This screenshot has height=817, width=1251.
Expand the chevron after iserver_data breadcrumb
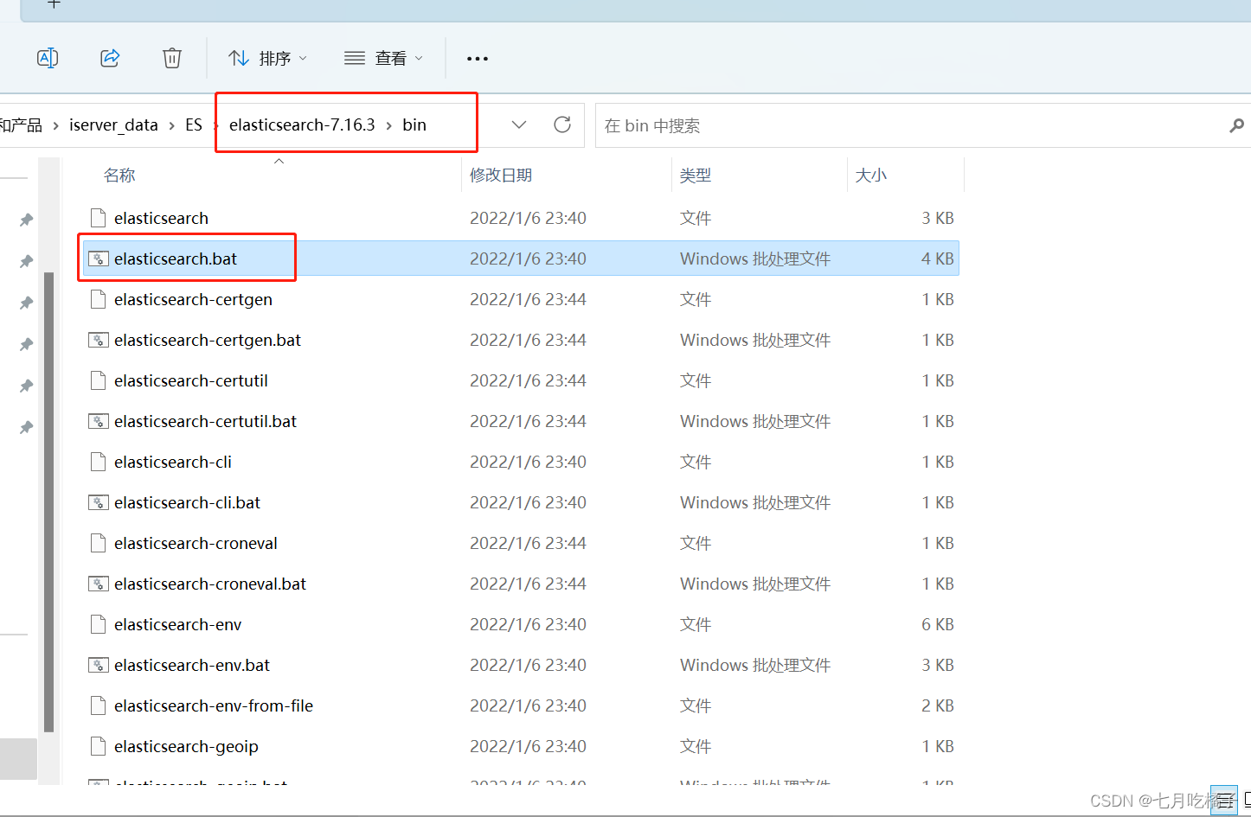(171, 125)
